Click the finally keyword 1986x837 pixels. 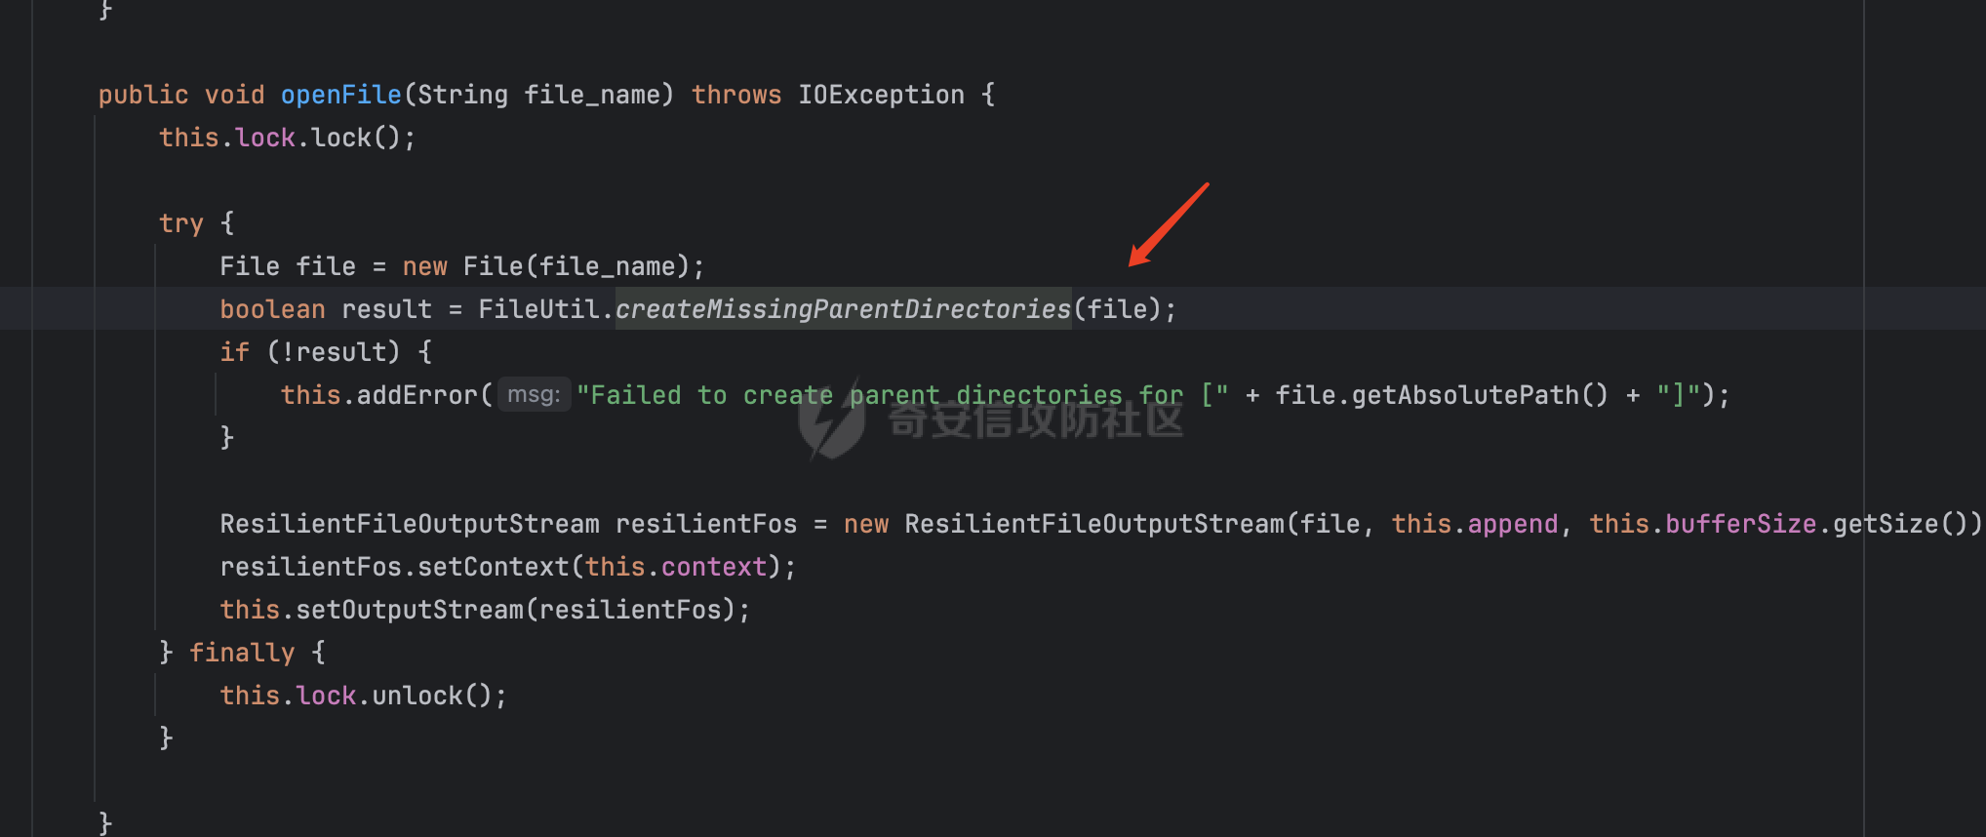pyautogui.click(x=241, y=653)
